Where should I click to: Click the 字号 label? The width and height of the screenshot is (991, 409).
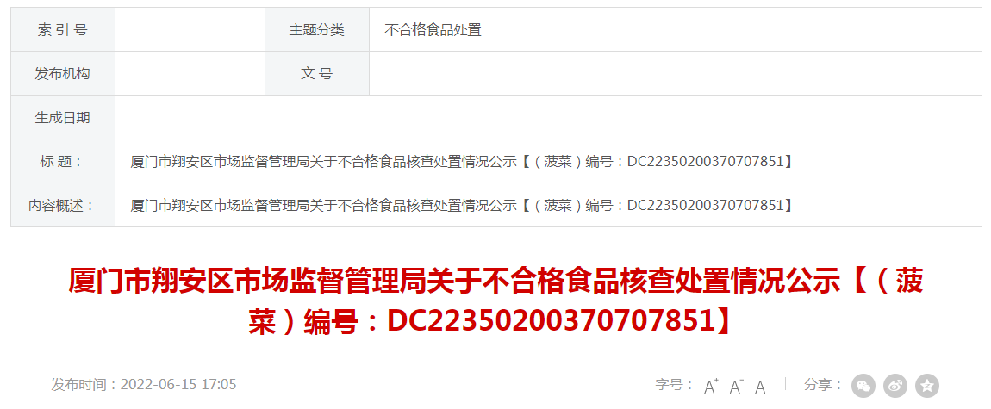(675, 385)
